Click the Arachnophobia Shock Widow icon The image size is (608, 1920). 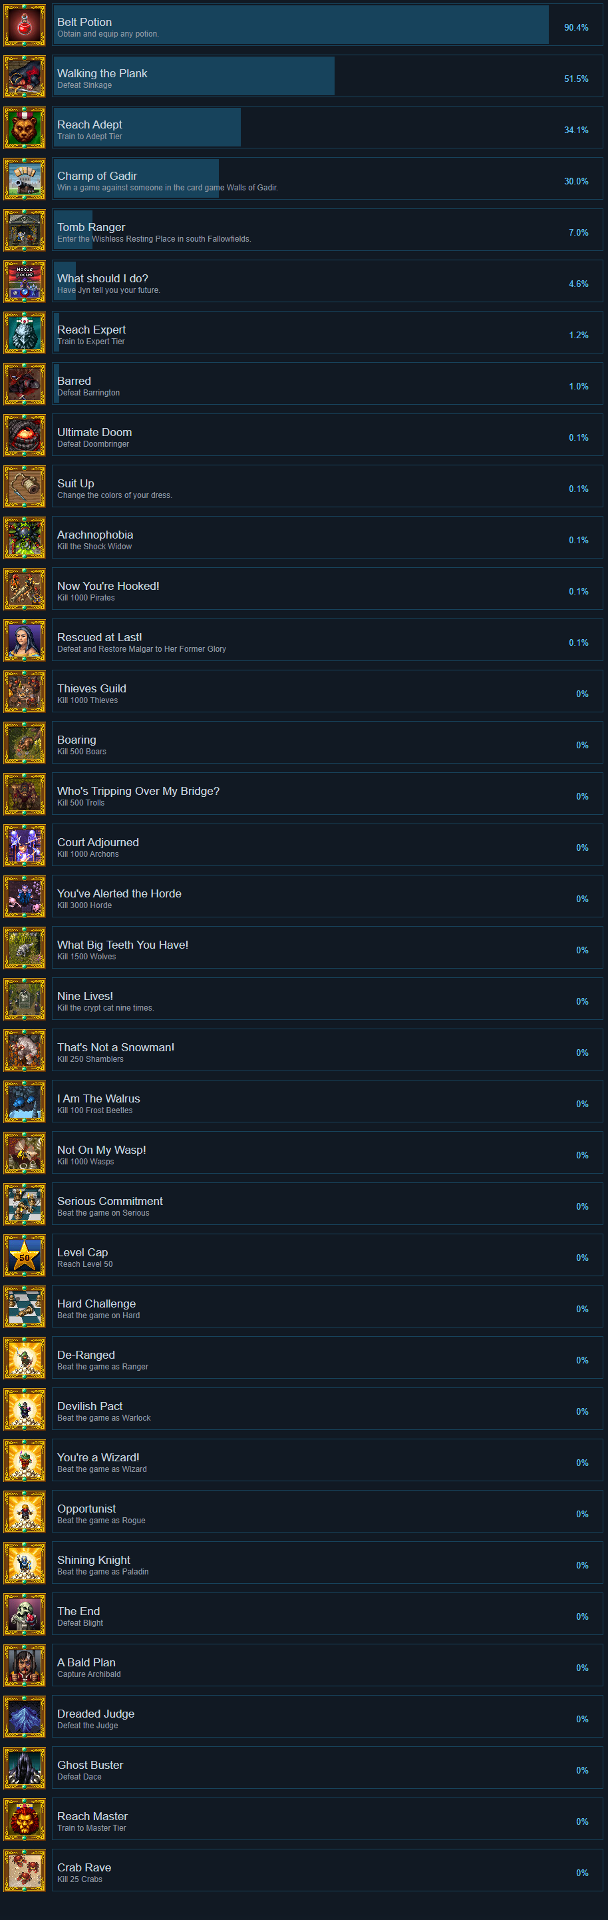click(x=25, y=538)
